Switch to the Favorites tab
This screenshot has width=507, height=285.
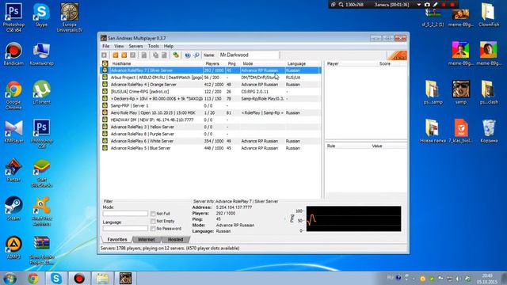point(117,239)
